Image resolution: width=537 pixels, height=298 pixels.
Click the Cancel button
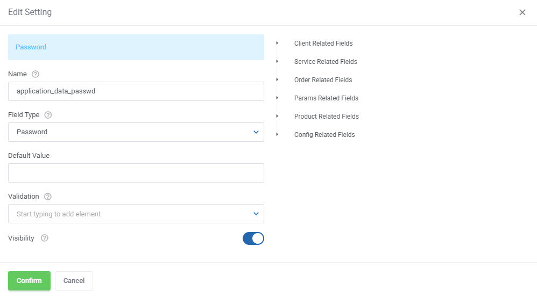[74, 281]
